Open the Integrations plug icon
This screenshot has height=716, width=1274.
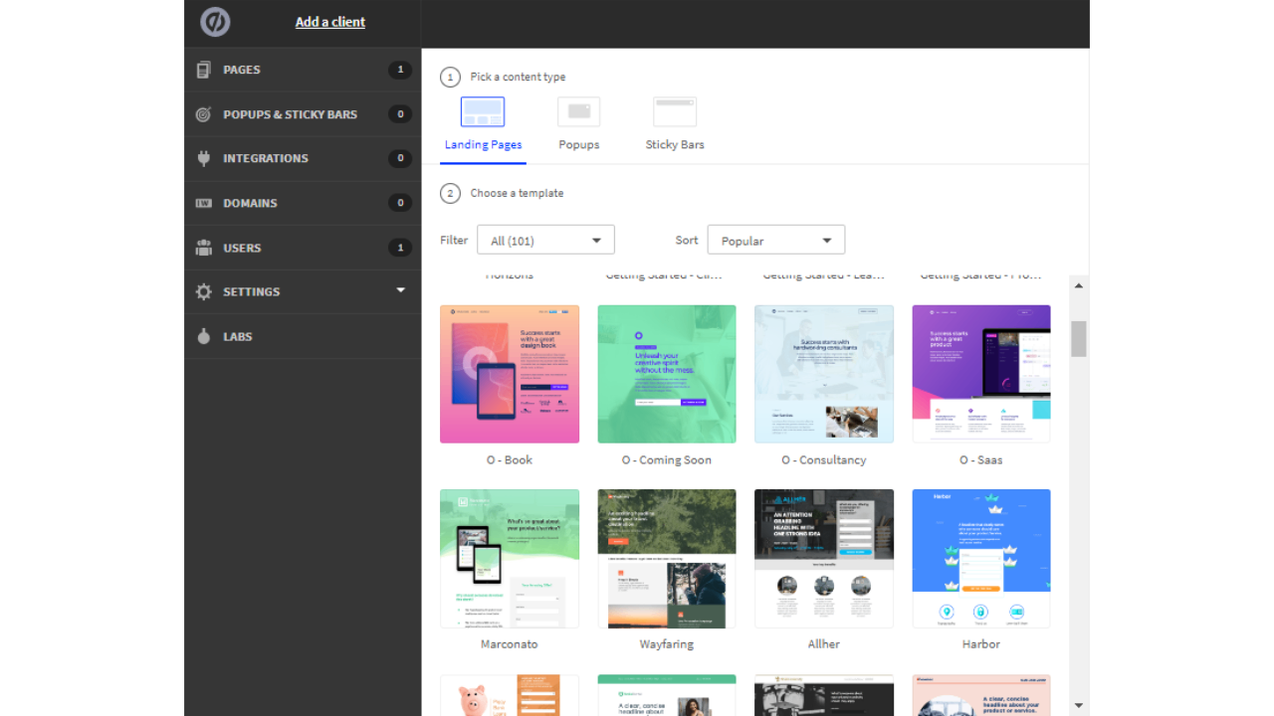[x=203, y=158]
